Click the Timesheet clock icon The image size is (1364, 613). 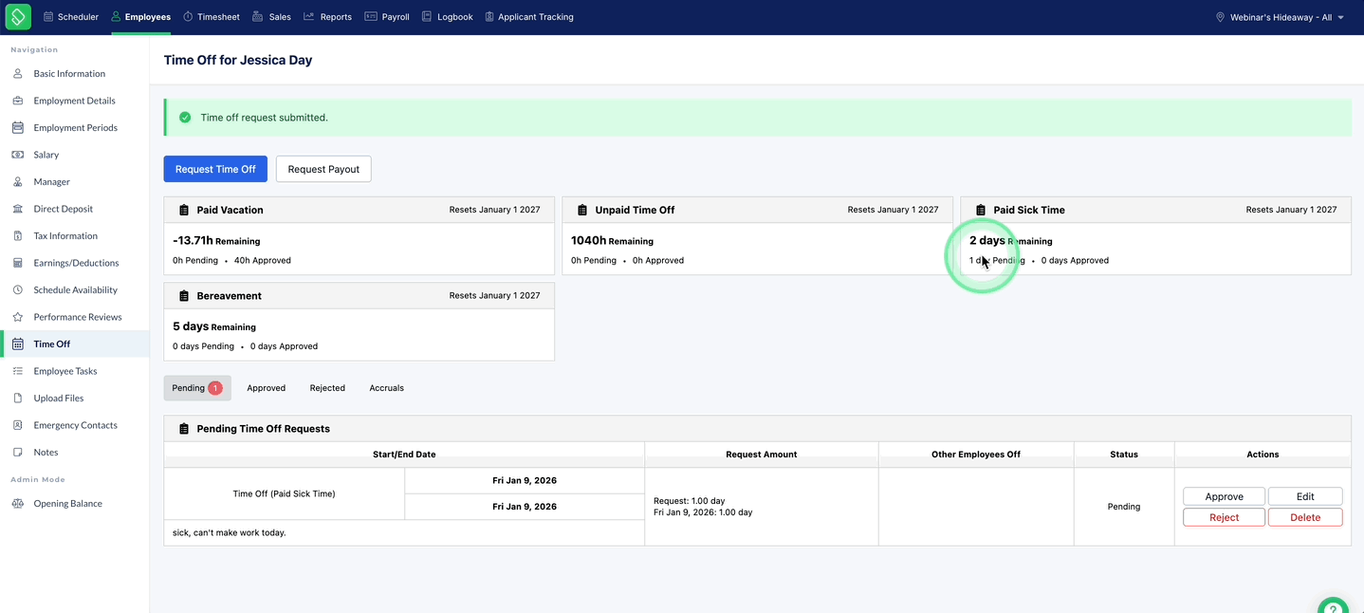tap(188, 17)
